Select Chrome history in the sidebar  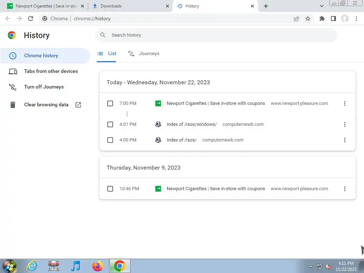point(45,56)
